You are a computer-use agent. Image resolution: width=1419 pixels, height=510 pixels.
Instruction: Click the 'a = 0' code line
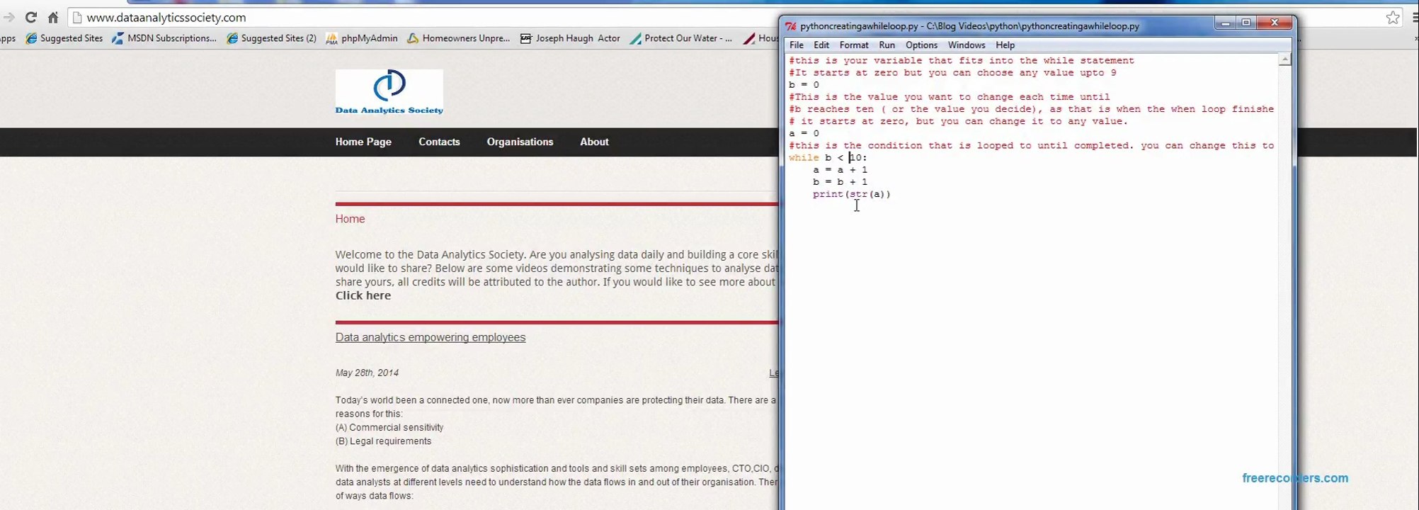click(x=804, y=133)
